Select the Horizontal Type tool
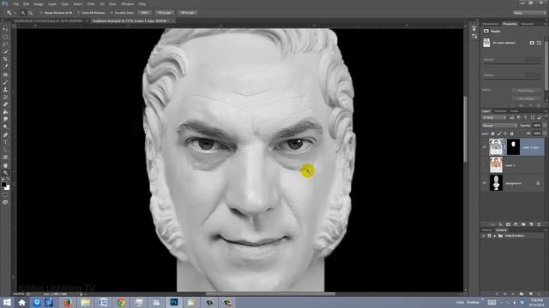The height and width of the screenshot is (308, 549). (5, 143)
